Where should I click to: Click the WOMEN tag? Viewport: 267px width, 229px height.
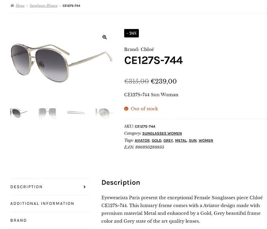pos(206,140)
